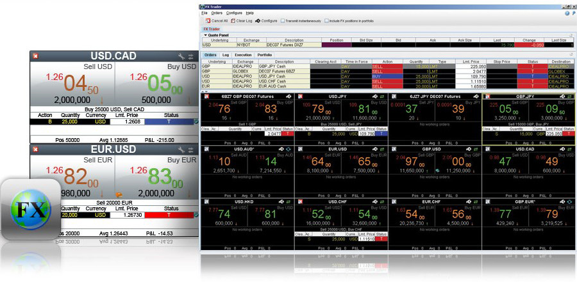
Task: Switch to the Portfolio tab
Action: [x=265, y=55]
